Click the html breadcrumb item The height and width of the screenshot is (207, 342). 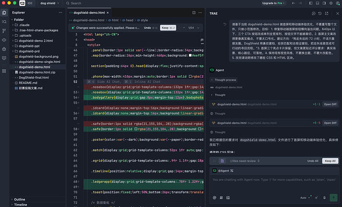tap(115, 20)
